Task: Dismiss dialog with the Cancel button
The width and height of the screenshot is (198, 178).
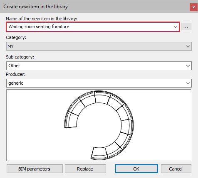Action: click(x=176, y=169)
